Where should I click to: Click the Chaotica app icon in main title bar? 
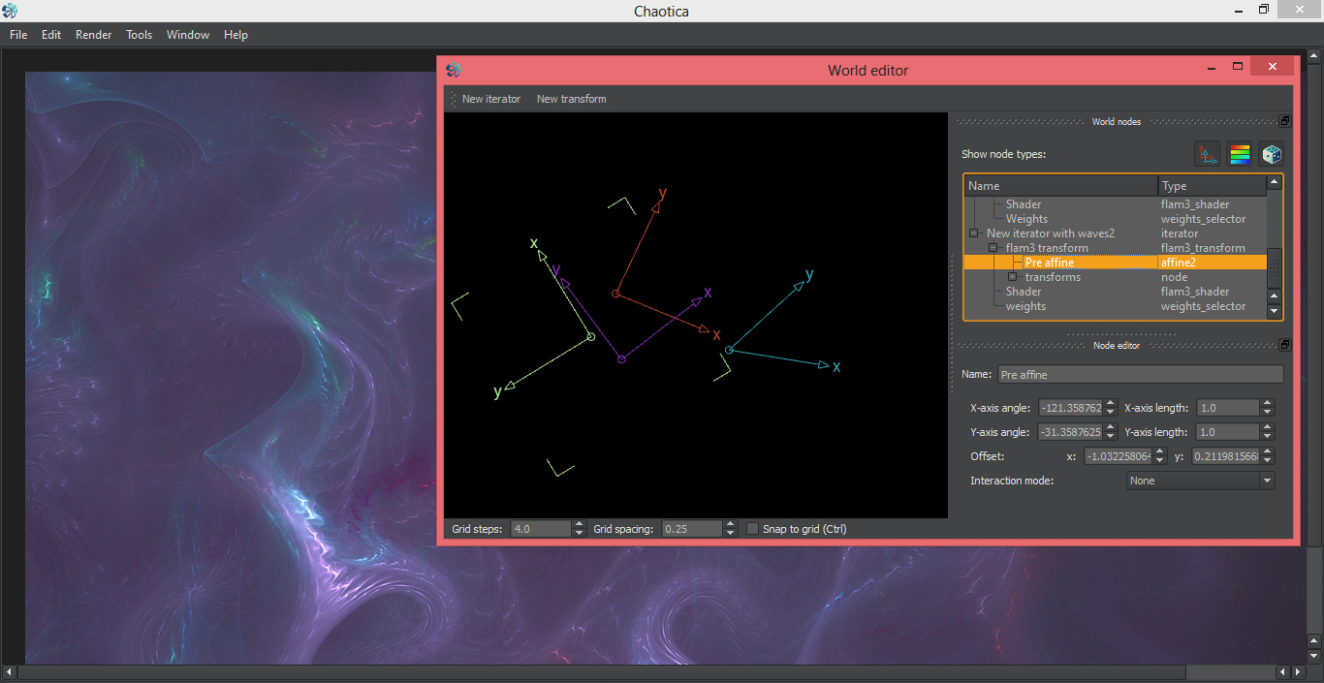(11, 11)
